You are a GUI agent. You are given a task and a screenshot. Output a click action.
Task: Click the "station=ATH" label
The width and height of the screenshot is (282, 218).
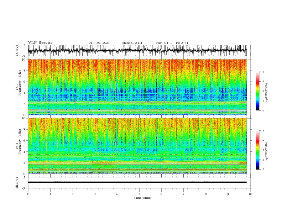(x=132, y=43)
